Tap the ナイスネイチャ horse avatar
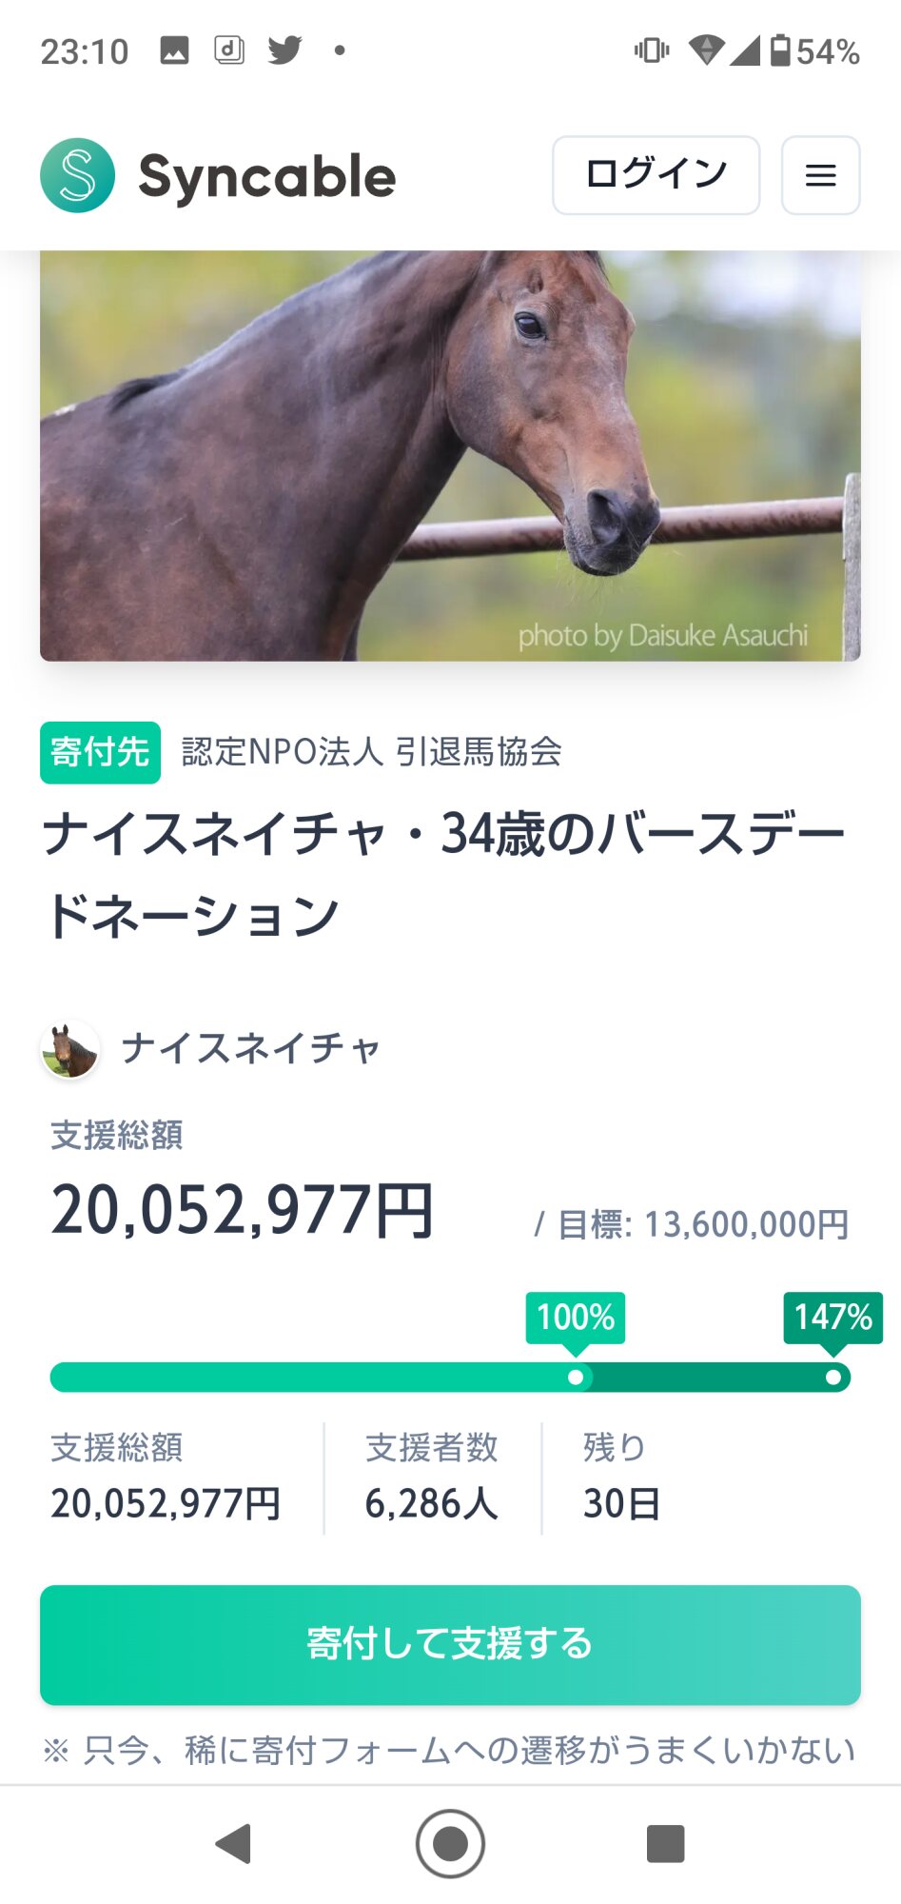 pyautogui.click(x=70, y=1050)
